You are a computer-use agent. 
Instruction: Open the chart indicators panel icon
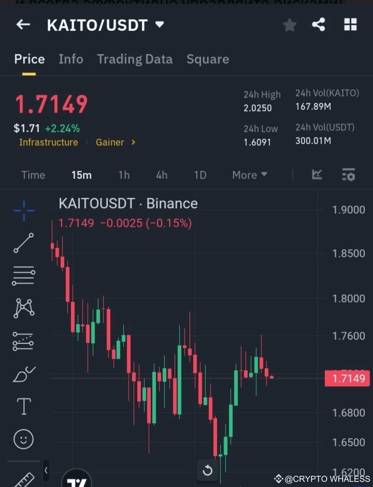[x=317, y=175]
